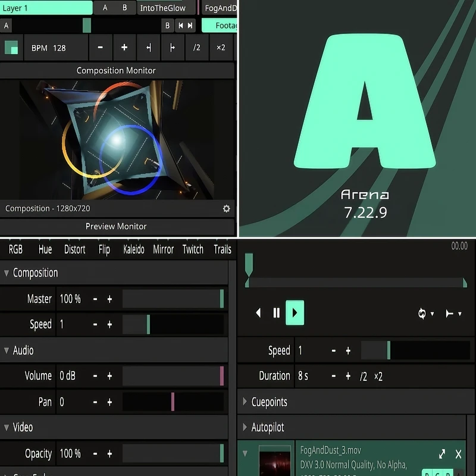Click the composition Speed slider
This screenshot has height=476, width=476.
click(x=173, y=324)
